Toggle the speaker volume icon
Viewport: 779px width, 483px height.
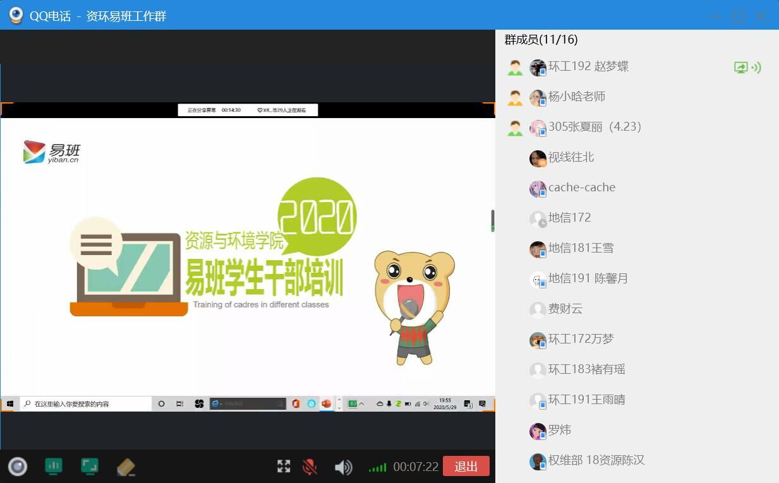point(343,467)
